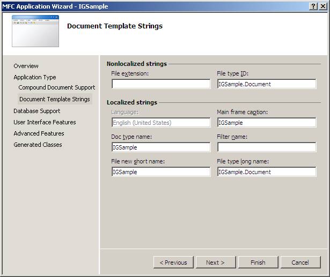Click the File extension text box
Viewport: 330px width, 277px height.
[161, 84]
